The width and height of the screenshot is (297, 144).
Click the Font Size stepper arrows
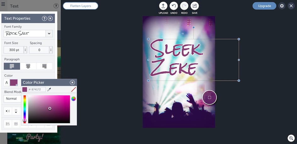coord(25,50)
